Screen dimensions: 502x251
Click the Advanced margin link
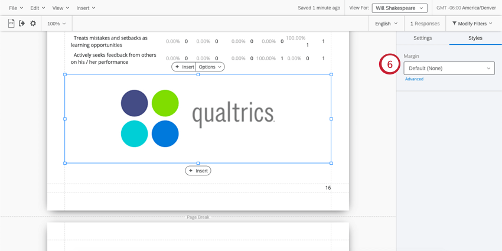point(414,79)
